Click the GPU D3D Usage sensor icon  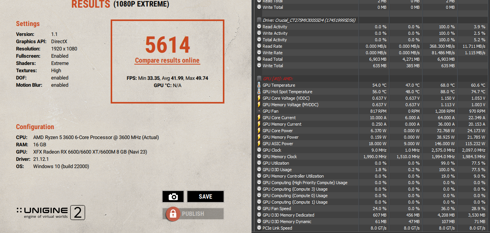pyautogui.click(x=259, y=170)
